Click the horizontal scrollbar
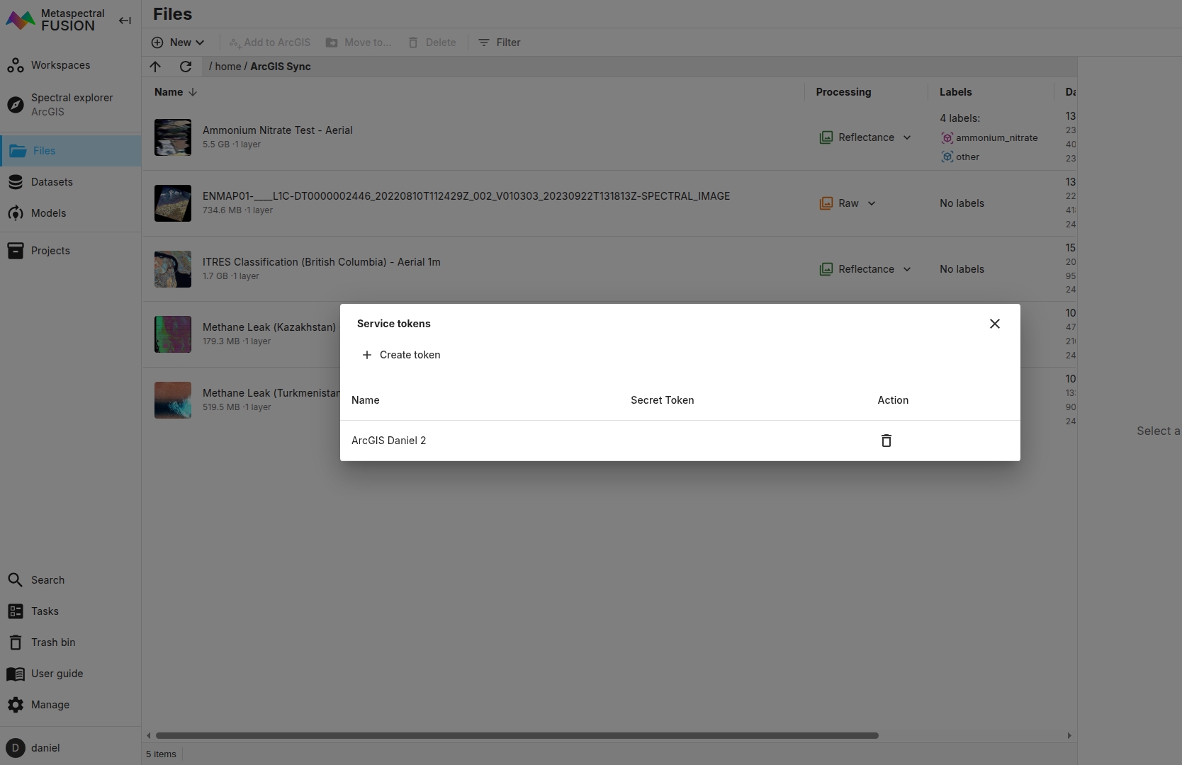Screen dimensions: 1182x765 click(x=517, y=735)
